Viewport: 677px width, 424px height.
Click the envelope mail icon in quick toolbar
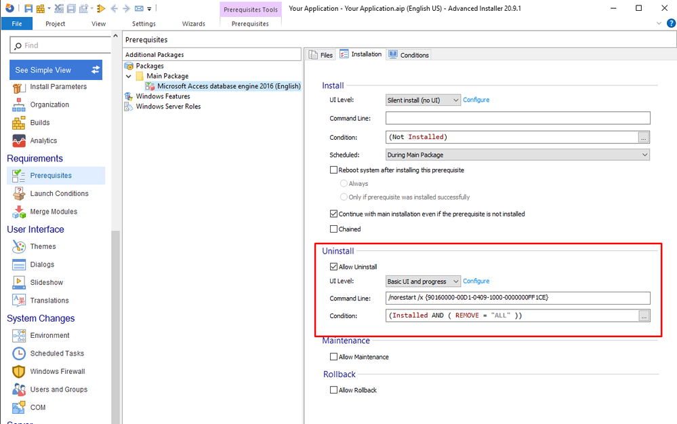pyautogui.click(x=139, y=8)
